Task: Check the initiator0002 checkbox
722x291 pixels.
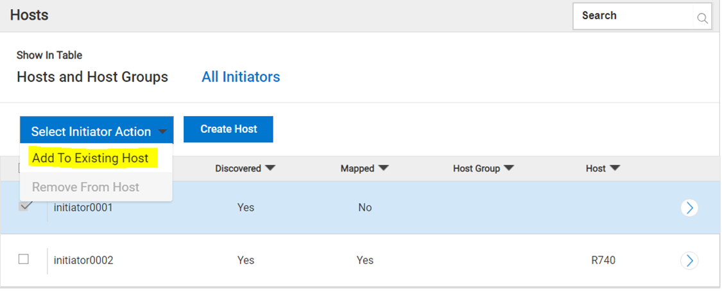Action: click(24, 260)
